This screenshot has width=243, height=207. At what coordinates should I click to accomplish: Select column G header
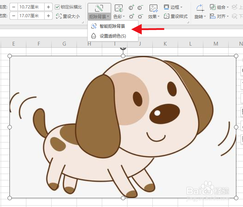(64, 44)
